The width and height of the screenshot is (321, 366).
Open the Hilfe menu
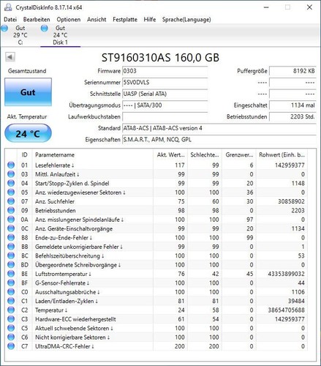(x=150, y=20)
